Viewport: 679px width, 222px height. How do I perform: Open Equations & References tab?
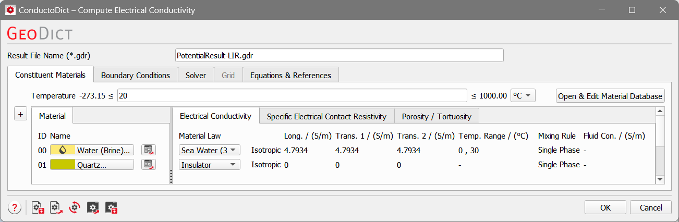point(290,75)
